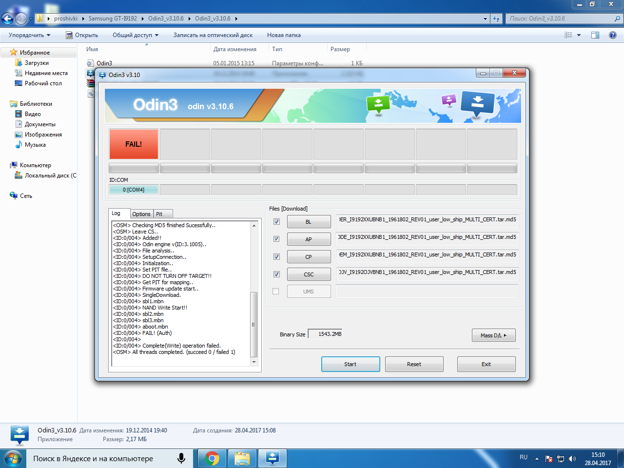Image resolution: width=624 pixels, height=468 pixels.
Task: Click the Odin3_v3.10.6 application icon in details pane
Action: pyautogui.click(x=19, y=435)
